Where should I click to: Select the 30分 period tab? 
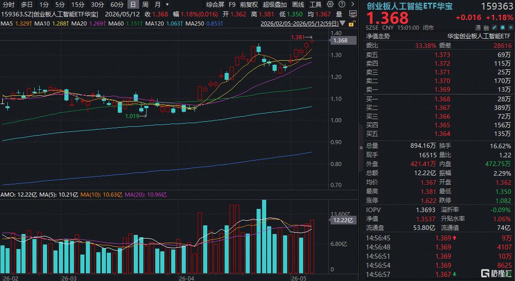click(x=98, y=5)
